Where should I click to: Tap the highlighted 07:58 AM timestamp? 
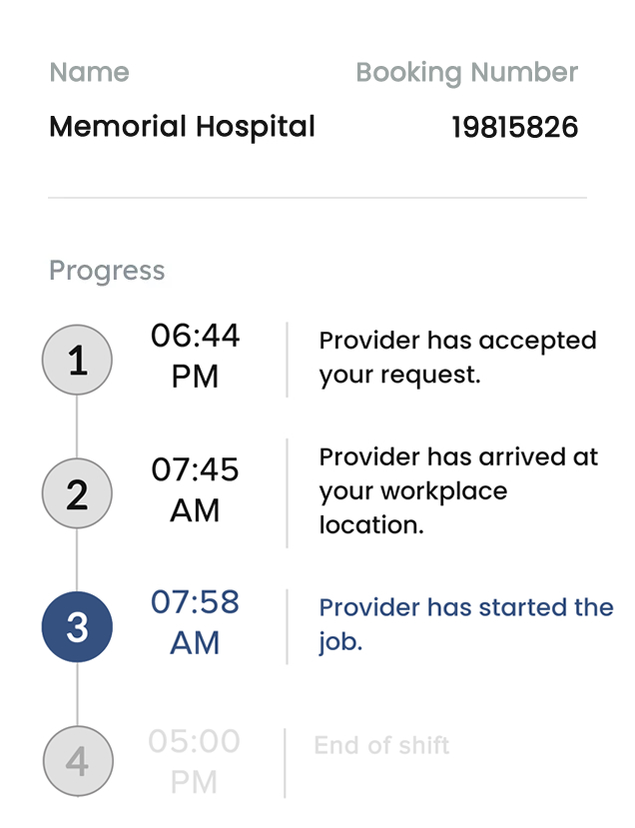pos(195,622)
